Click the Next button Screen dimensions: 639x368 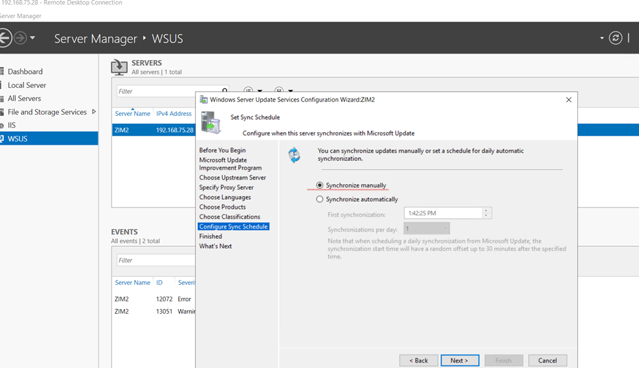459,360
